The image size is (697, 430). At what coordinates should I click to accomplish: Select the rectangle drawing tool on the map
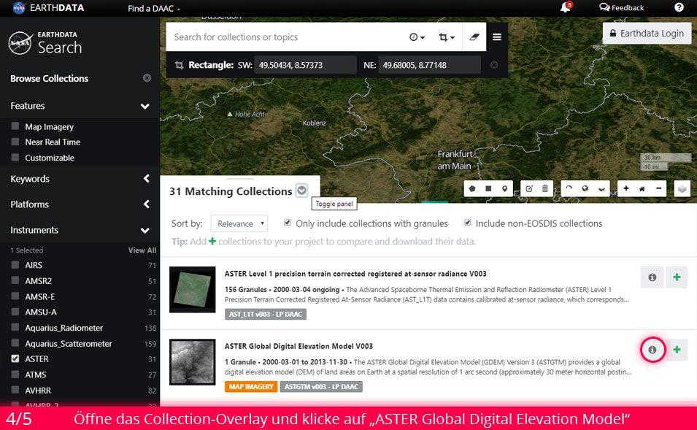[x=488, y=188]
